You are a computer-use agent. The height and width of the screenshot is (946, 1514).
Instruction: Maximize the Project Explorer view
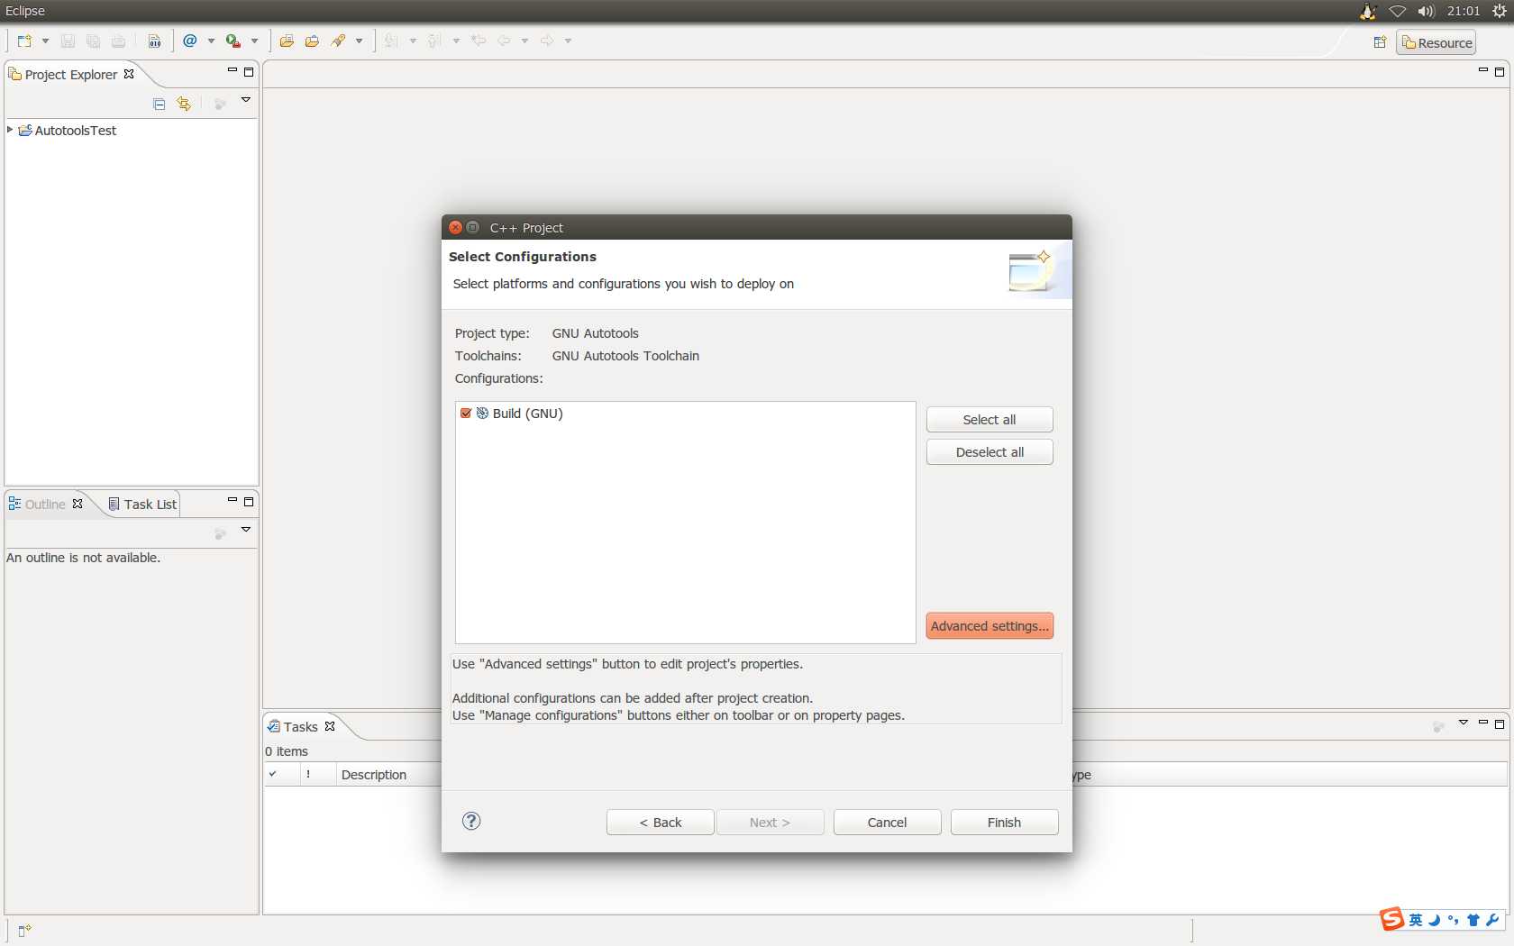coord(249,72)
